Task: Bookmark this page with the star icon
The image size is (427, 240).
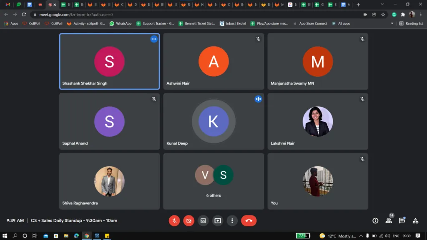Action: 383,15
